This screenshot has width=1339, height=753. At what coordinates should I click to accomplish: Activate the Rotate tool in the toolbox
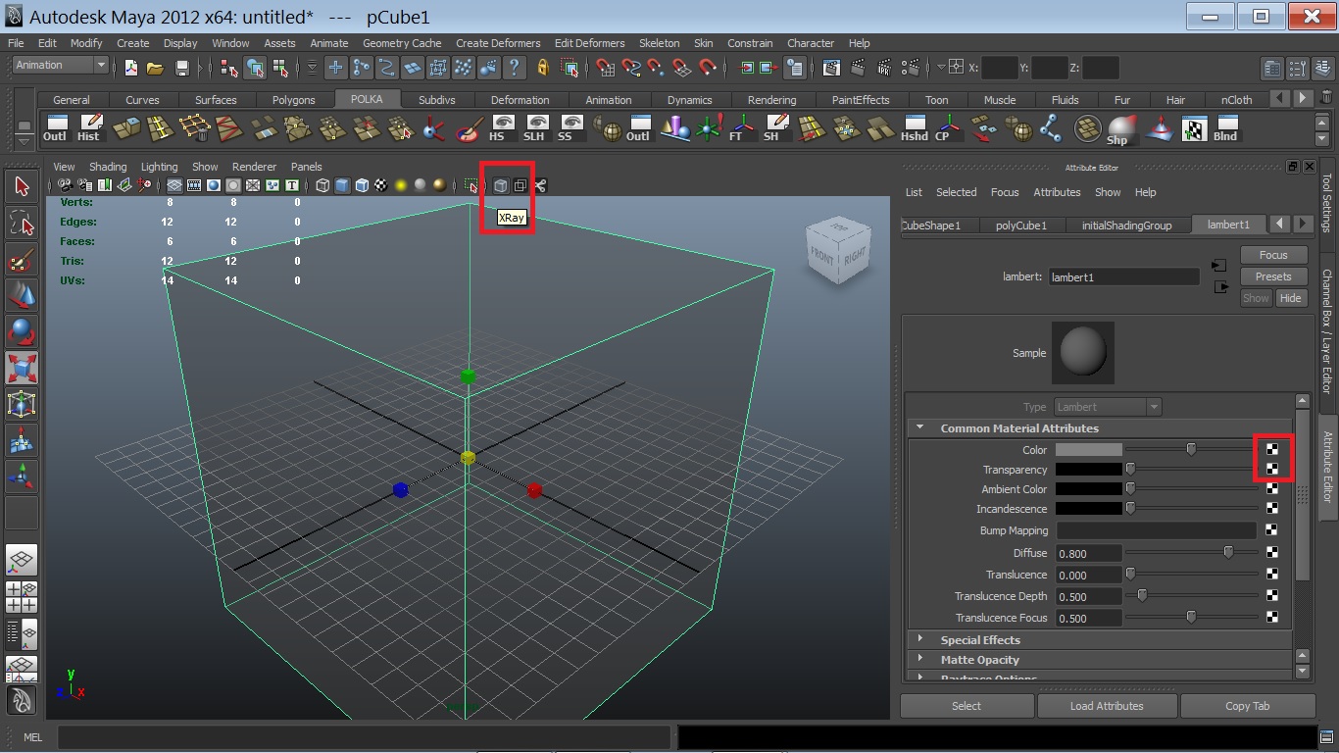[22, 332]
